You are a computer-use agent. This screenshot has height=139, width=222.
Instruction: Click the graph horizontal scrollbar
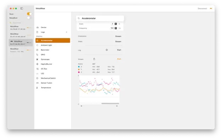click(x=110, y=103)
